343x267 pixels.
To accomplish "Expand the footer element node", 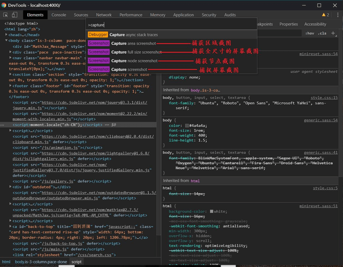I will pos(10,86).
